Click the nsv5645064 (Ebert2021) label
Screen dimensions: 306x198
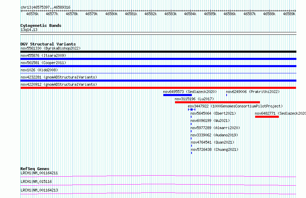click(x=213, y=113)
